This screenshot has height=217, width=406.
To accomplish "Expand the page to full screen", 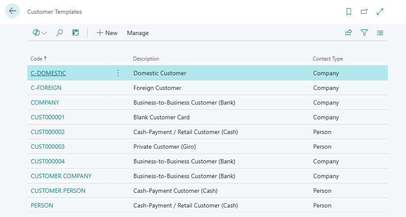I will click(x=380, y=12).
